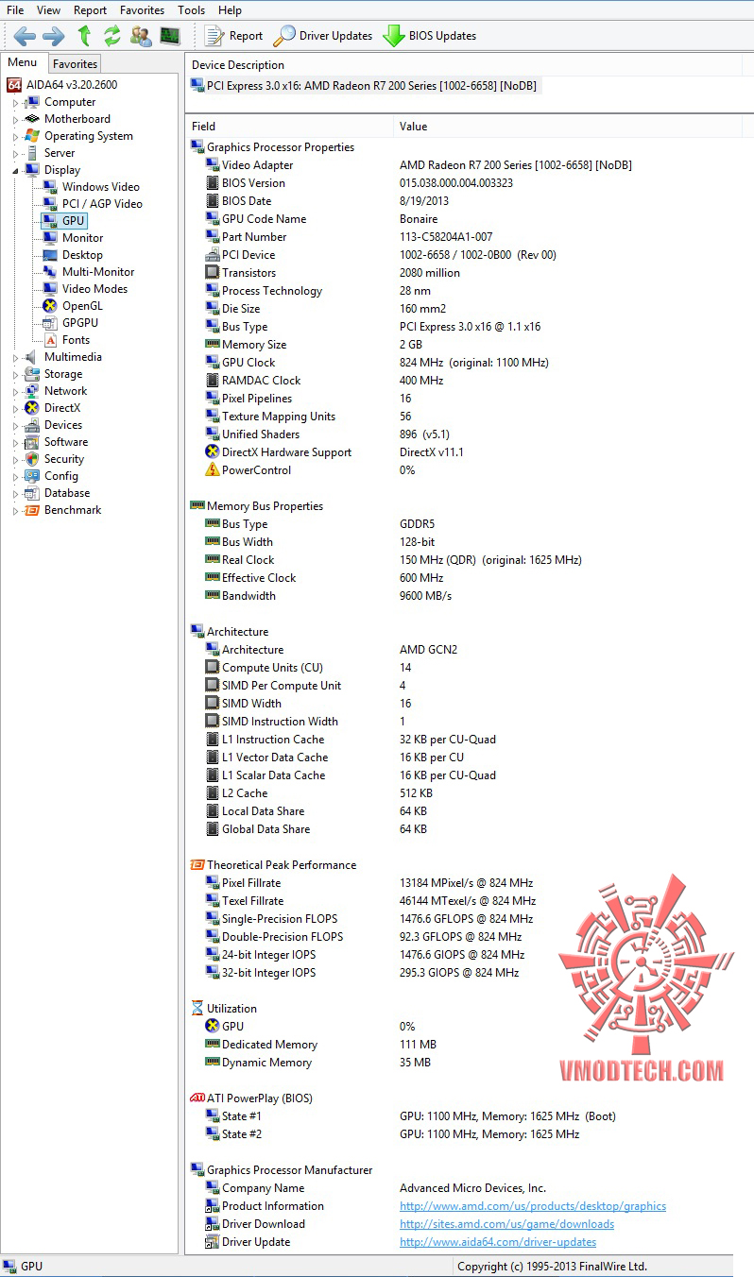Open the Tools menu

191,10
